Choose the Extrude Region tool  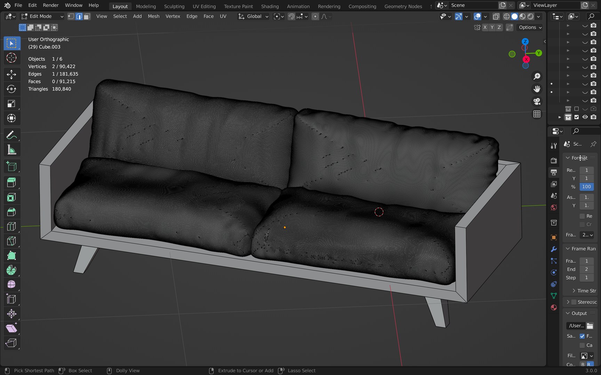(11, 183)
